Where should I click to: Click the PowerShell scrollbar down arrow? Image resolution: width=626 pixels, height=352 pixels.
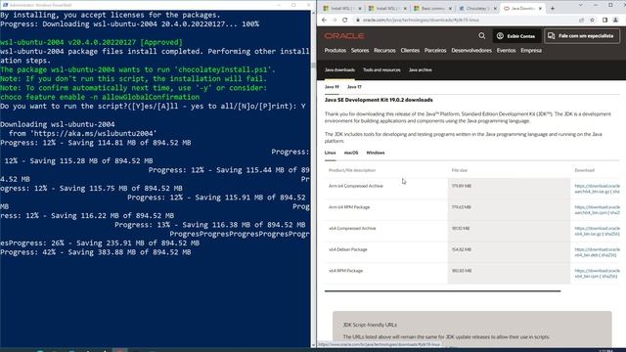pos(313,345)
